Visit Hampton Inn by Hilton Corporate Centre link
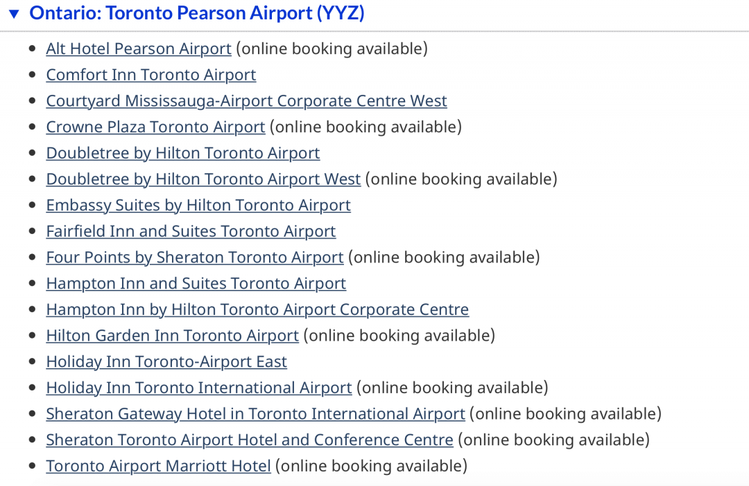This screenshot has height=486, width=749. tap(257, 309)
